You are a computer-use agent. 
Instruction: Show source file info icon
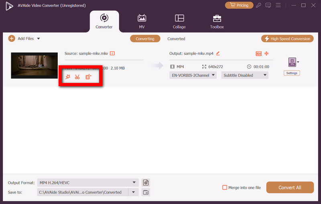[112, 53]
